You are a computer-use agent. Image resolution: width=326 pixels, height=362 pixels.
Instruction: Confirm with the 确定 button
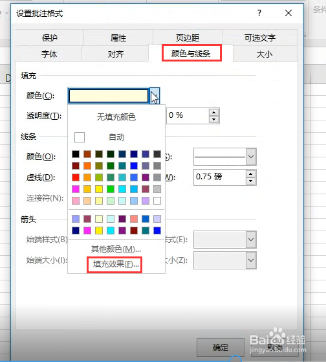point(221,348)
